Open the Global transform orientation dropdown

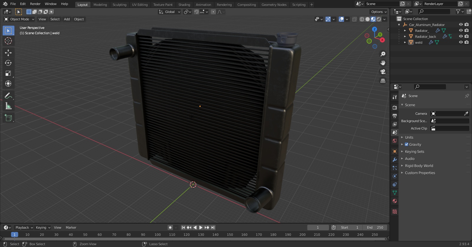point(170,12)
